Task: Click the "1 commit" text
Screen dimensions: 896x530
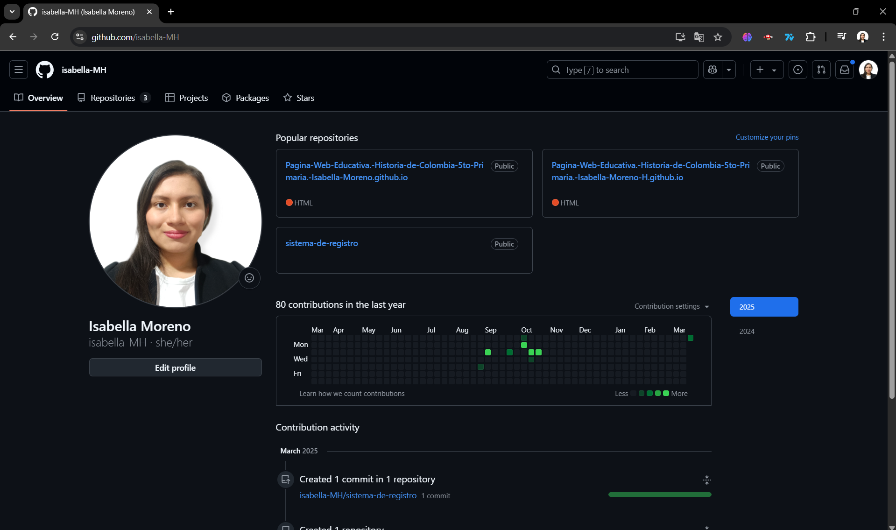Action: 436,496
